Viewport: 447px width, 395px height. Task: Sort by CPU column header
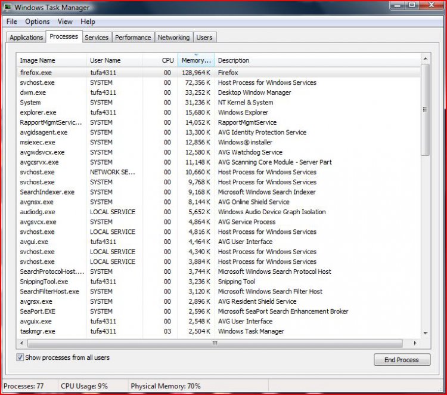[x=160, y=60]
